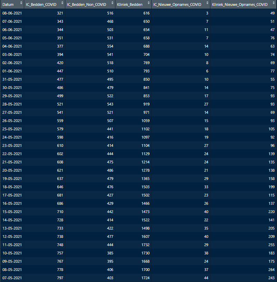Click date cell 02-06-2021
This screenshot has height=282, width=277.
tap(12, 63)
